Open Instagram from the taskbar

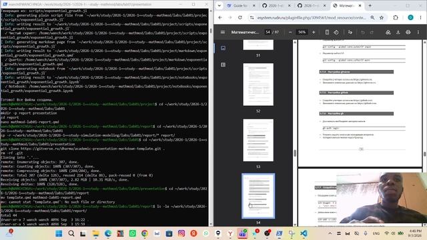coord(181,233)
